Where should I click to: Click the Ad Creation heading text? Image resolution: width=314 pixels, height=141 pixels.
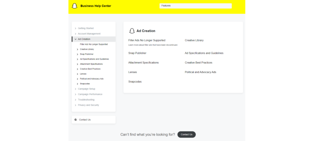(x=146, y=31)
